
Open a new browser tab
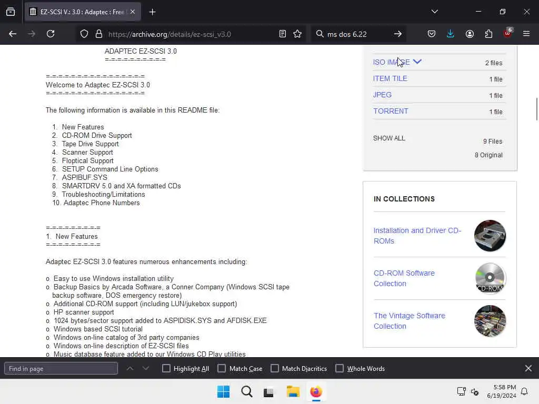[x=152, y=12]
